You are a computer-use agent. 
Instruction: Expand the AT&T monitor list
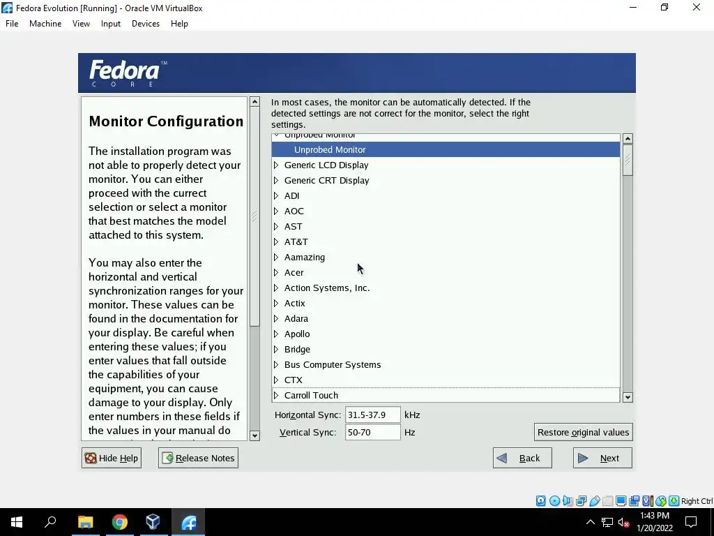pyautogui.click(x=276, y=241)
